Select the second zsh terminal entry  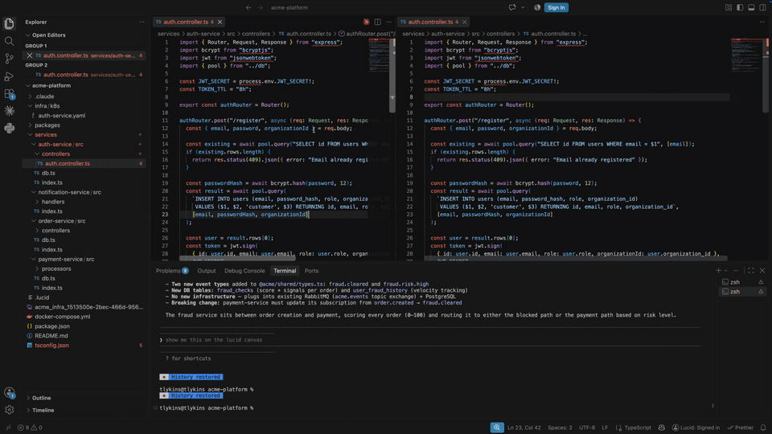pyautogui.click(x=742, y=291)
